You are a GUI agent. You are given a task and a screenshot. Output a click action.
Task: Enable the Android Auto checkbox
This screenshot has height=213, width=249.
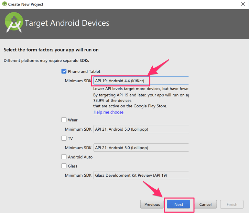64,157
